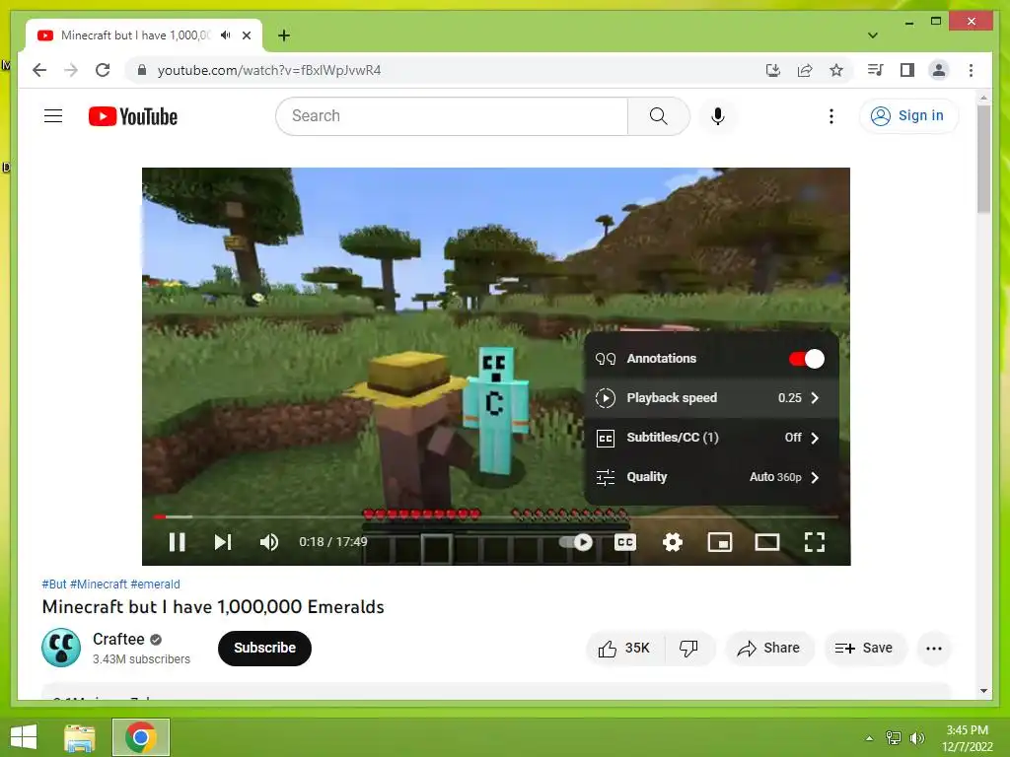The height and width of the screenshot is (757, 1010).
Task: Open the #Minecraft hashtag link
Action: pyautogui.click(x=99, y=584)
